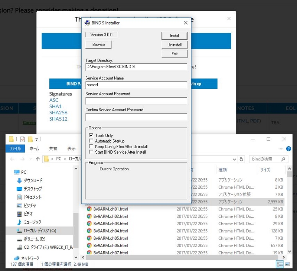Viewport: 297px width, 271px height.
Task: Click the Chrome icon of Bv9ARM.ch06.html
Action: tap(89, 245)
